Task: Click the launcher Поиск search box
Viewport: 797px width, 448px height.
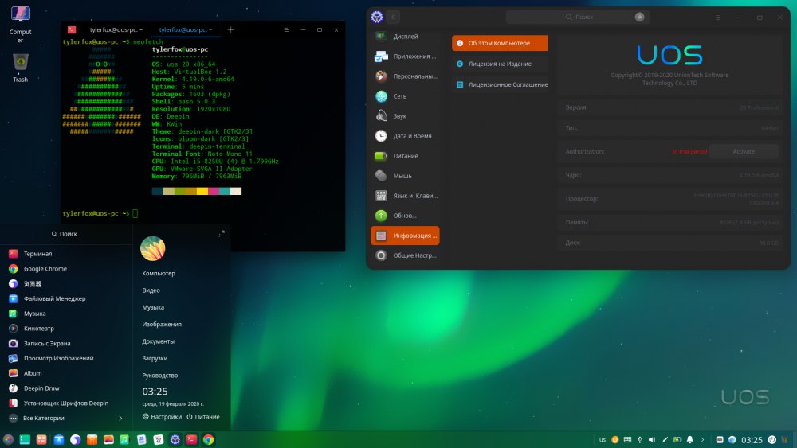Action: [x=65, y=234]
